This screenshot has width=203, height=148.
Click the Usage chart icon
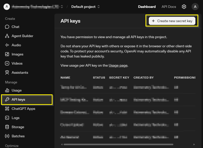(x=7, y=90)
